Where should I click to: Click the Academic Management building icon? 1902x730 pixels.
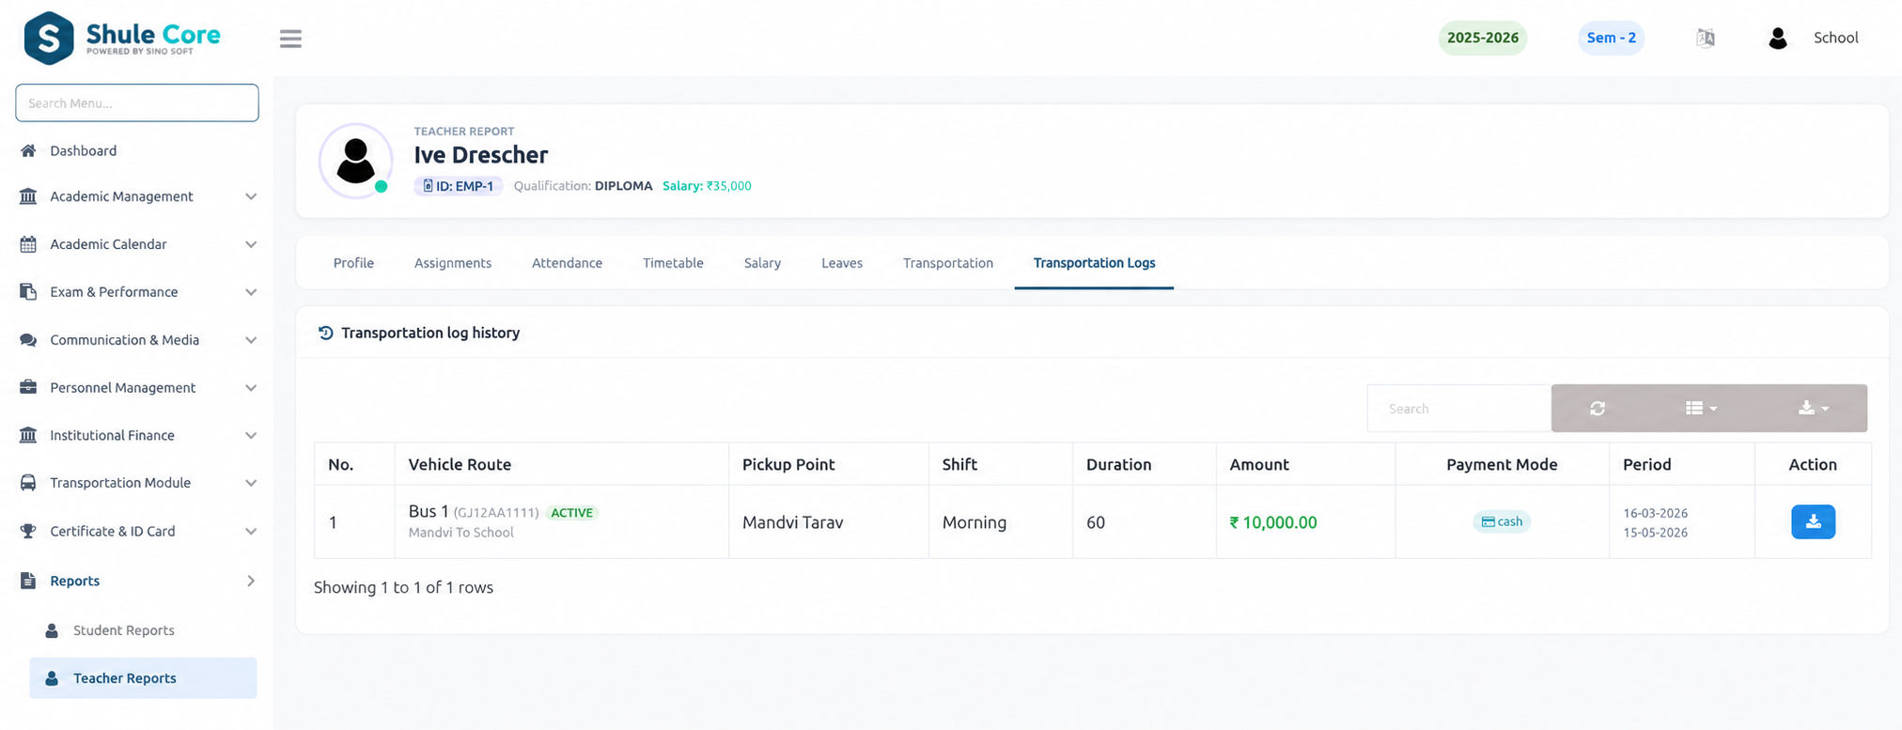coord(28,196)
